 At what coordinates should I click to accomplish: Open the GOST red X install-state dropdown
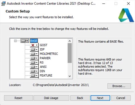pos(34,45)
